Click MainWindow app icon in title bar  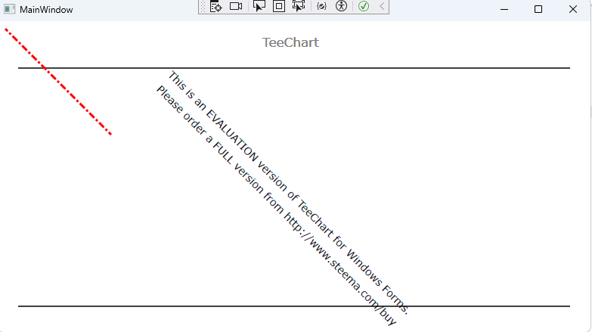click(9, 9)
